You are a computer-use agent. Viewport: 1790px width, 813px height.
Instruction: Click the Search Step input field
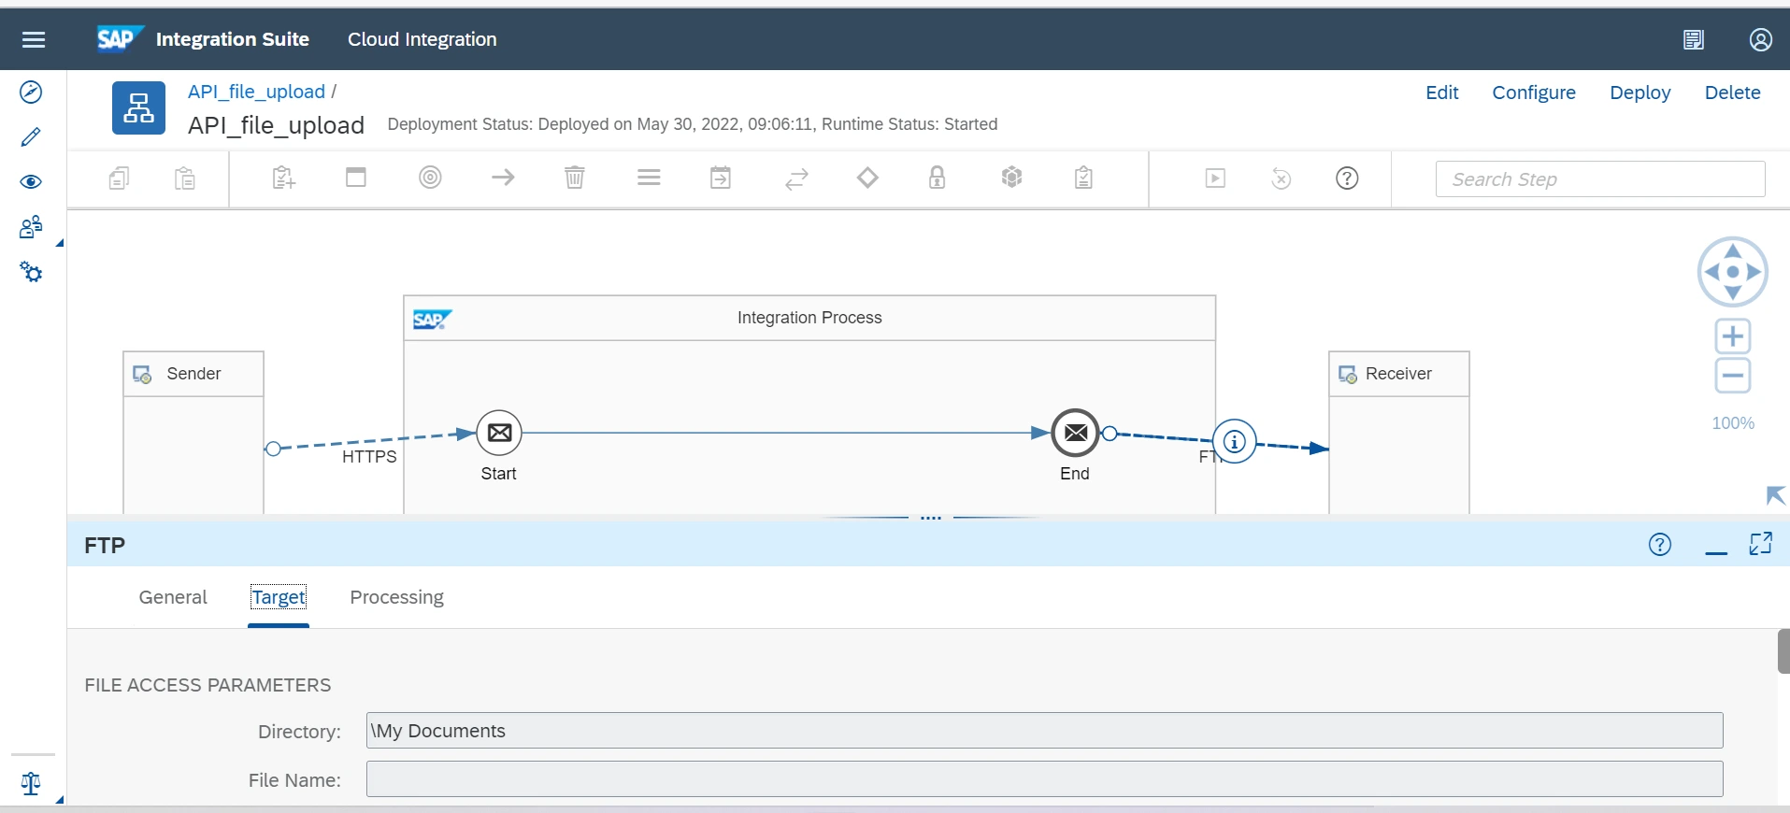(x=1599, y=178)
